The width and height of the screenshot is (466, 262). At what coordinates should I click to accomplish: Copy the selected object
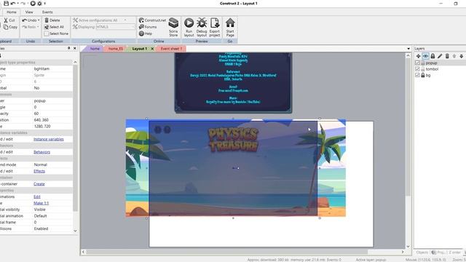click(10, 27)
